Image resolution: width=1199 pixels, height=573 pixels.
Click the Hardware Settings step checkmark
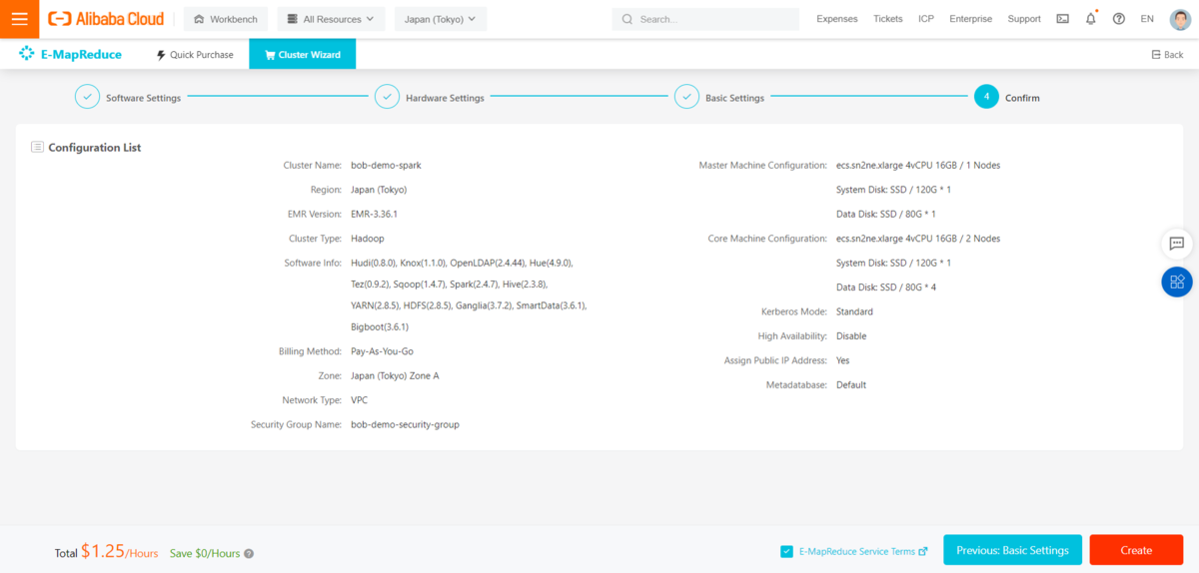point(387,97)
